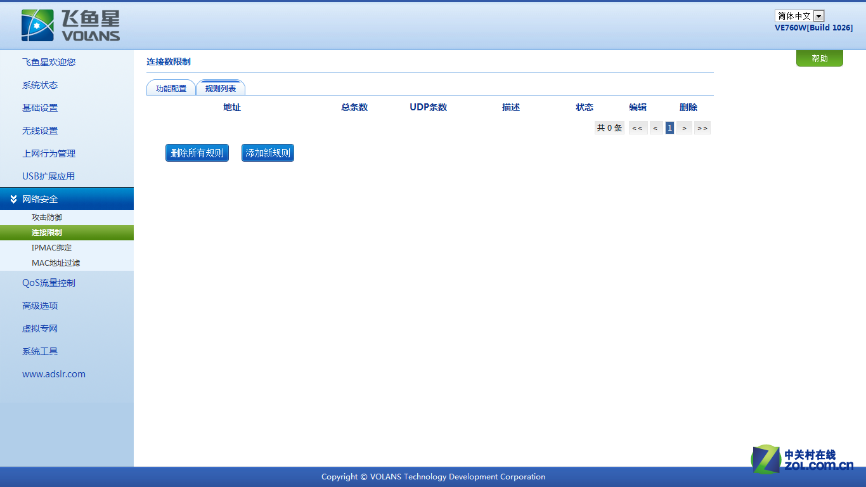Click the 总条数 column header
The image size is (866, 487).
pos(354,107)
